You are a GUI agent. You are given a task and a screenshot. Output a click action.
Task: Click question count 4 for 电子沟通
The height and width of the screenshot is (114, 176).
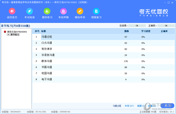[126, 80]
